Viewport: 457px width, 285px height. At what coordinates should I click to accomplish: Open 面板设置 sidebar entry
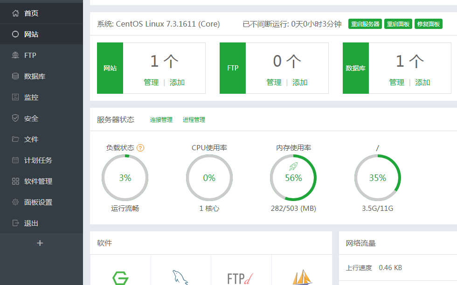[x=42, y=202]
